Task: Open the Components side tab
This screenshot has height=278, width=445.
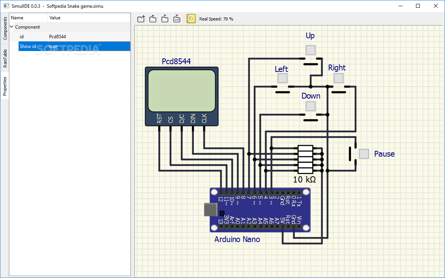Action: pos(5,28)
